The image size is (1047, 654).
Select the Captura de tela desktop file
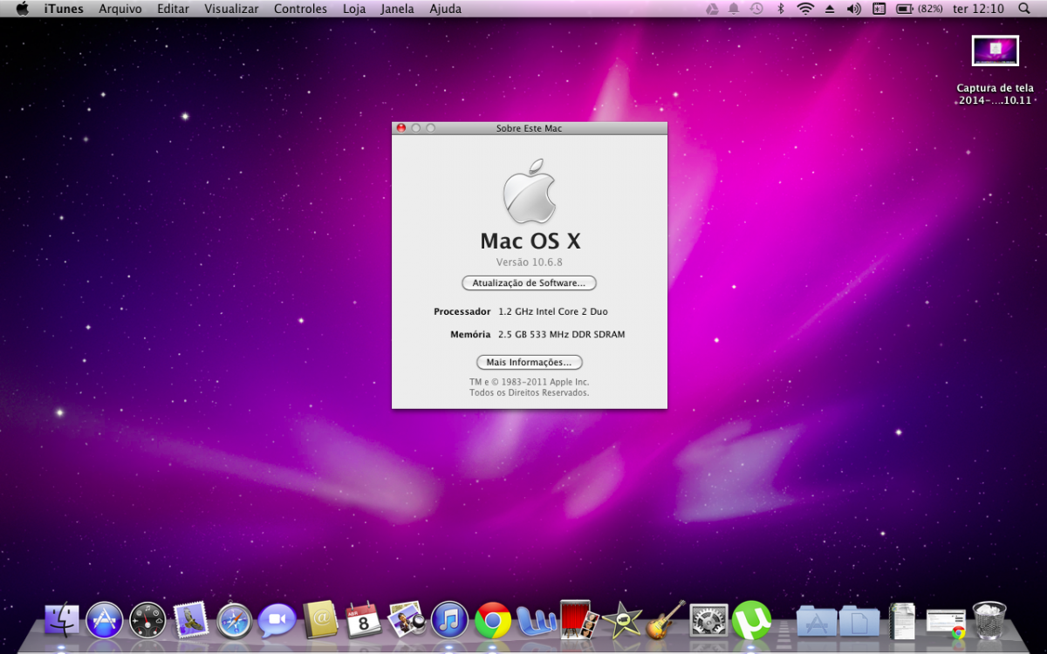click(995, 51)
